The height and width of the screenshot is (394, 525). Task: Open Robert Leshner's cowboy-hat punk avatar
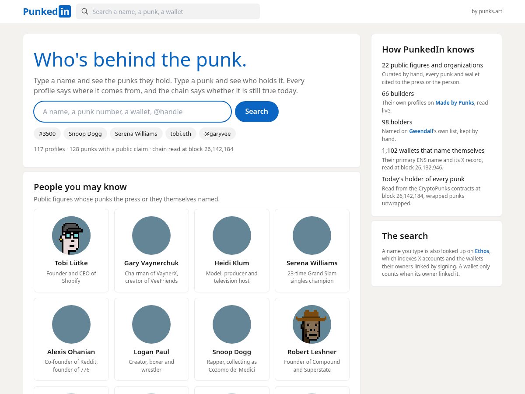pos(312,324)
